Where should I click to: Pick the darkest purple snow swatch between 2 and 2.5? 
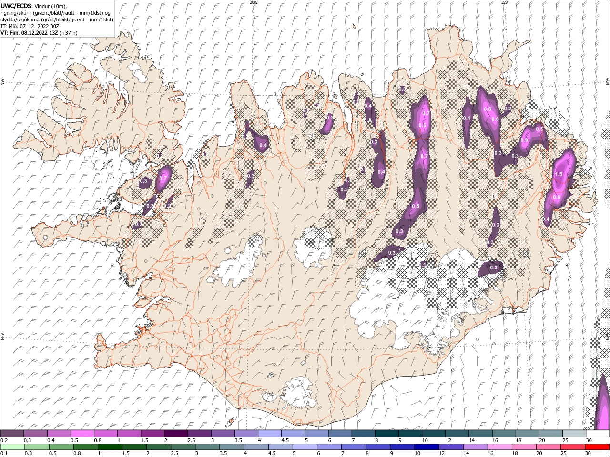[176, 434]
